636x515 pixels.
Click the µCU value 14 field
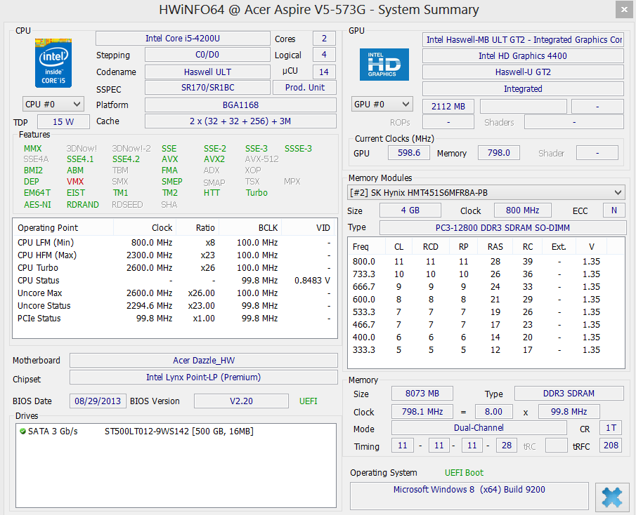click(324, 72)
